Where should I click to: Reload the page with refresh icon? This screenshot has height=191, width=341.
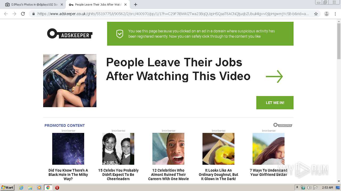(23, 14)
